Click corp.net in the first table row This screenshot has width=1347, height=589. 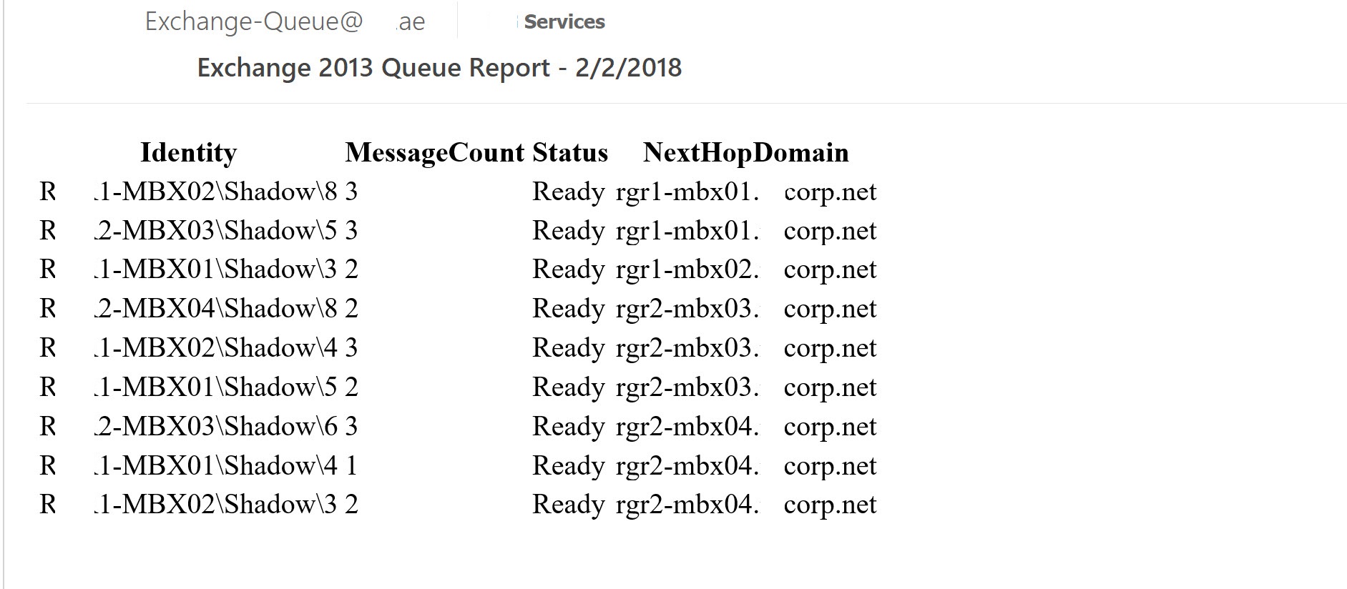[x=830, y=192]
